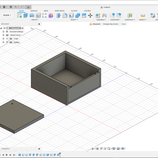The height and width of the screenshot is (158, 158).
Task: Select the Offset Plane construct tool
Action: pyautogui.click(x=130, y=16)
